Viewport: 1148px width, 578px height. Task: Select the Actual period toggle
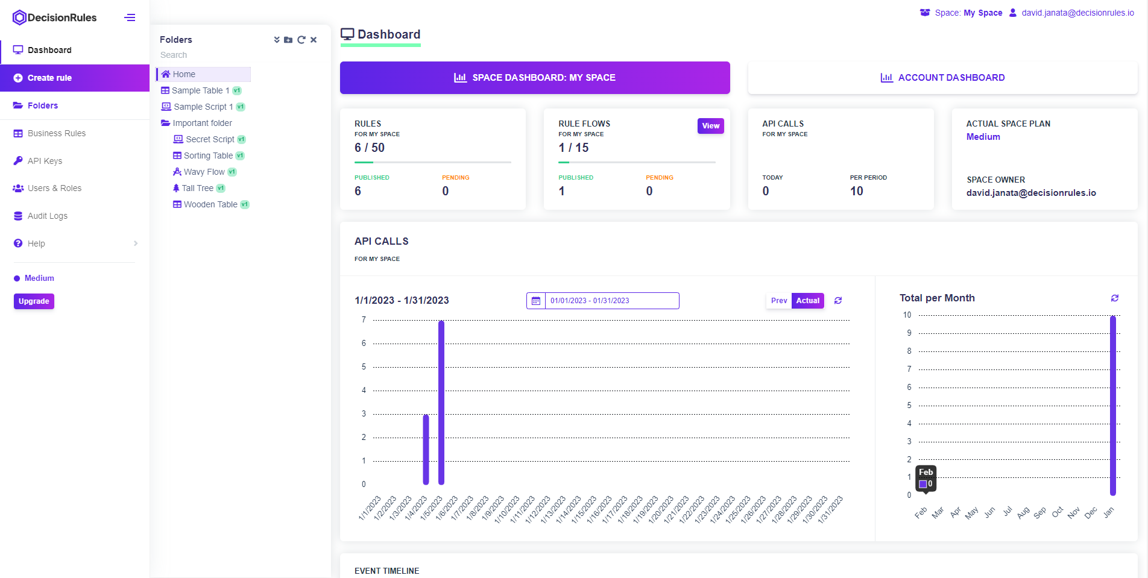(x=807, y=301)
